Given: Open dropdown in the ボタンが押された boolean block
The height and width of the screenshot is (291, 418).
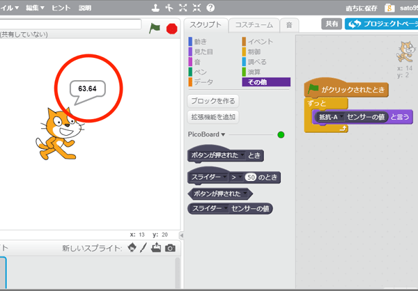Looking at the screenshot, I should coord(245,194).
